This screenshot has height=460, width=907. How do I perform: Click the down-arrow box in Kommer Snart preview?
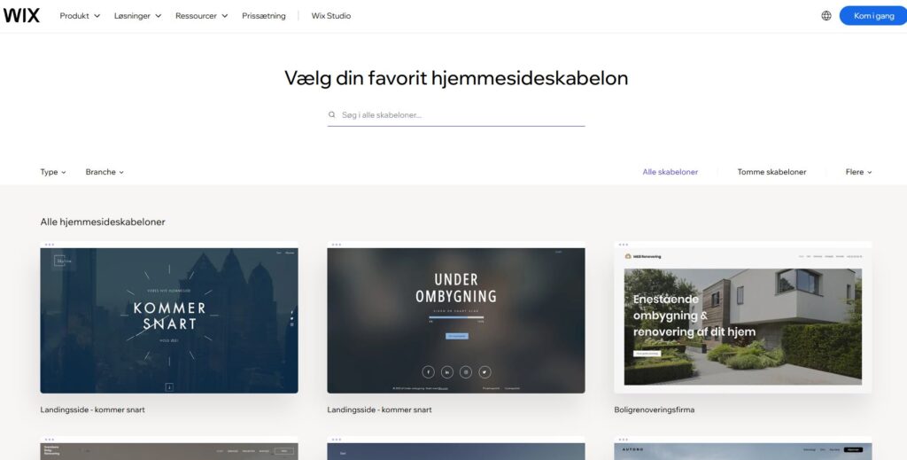169,386
